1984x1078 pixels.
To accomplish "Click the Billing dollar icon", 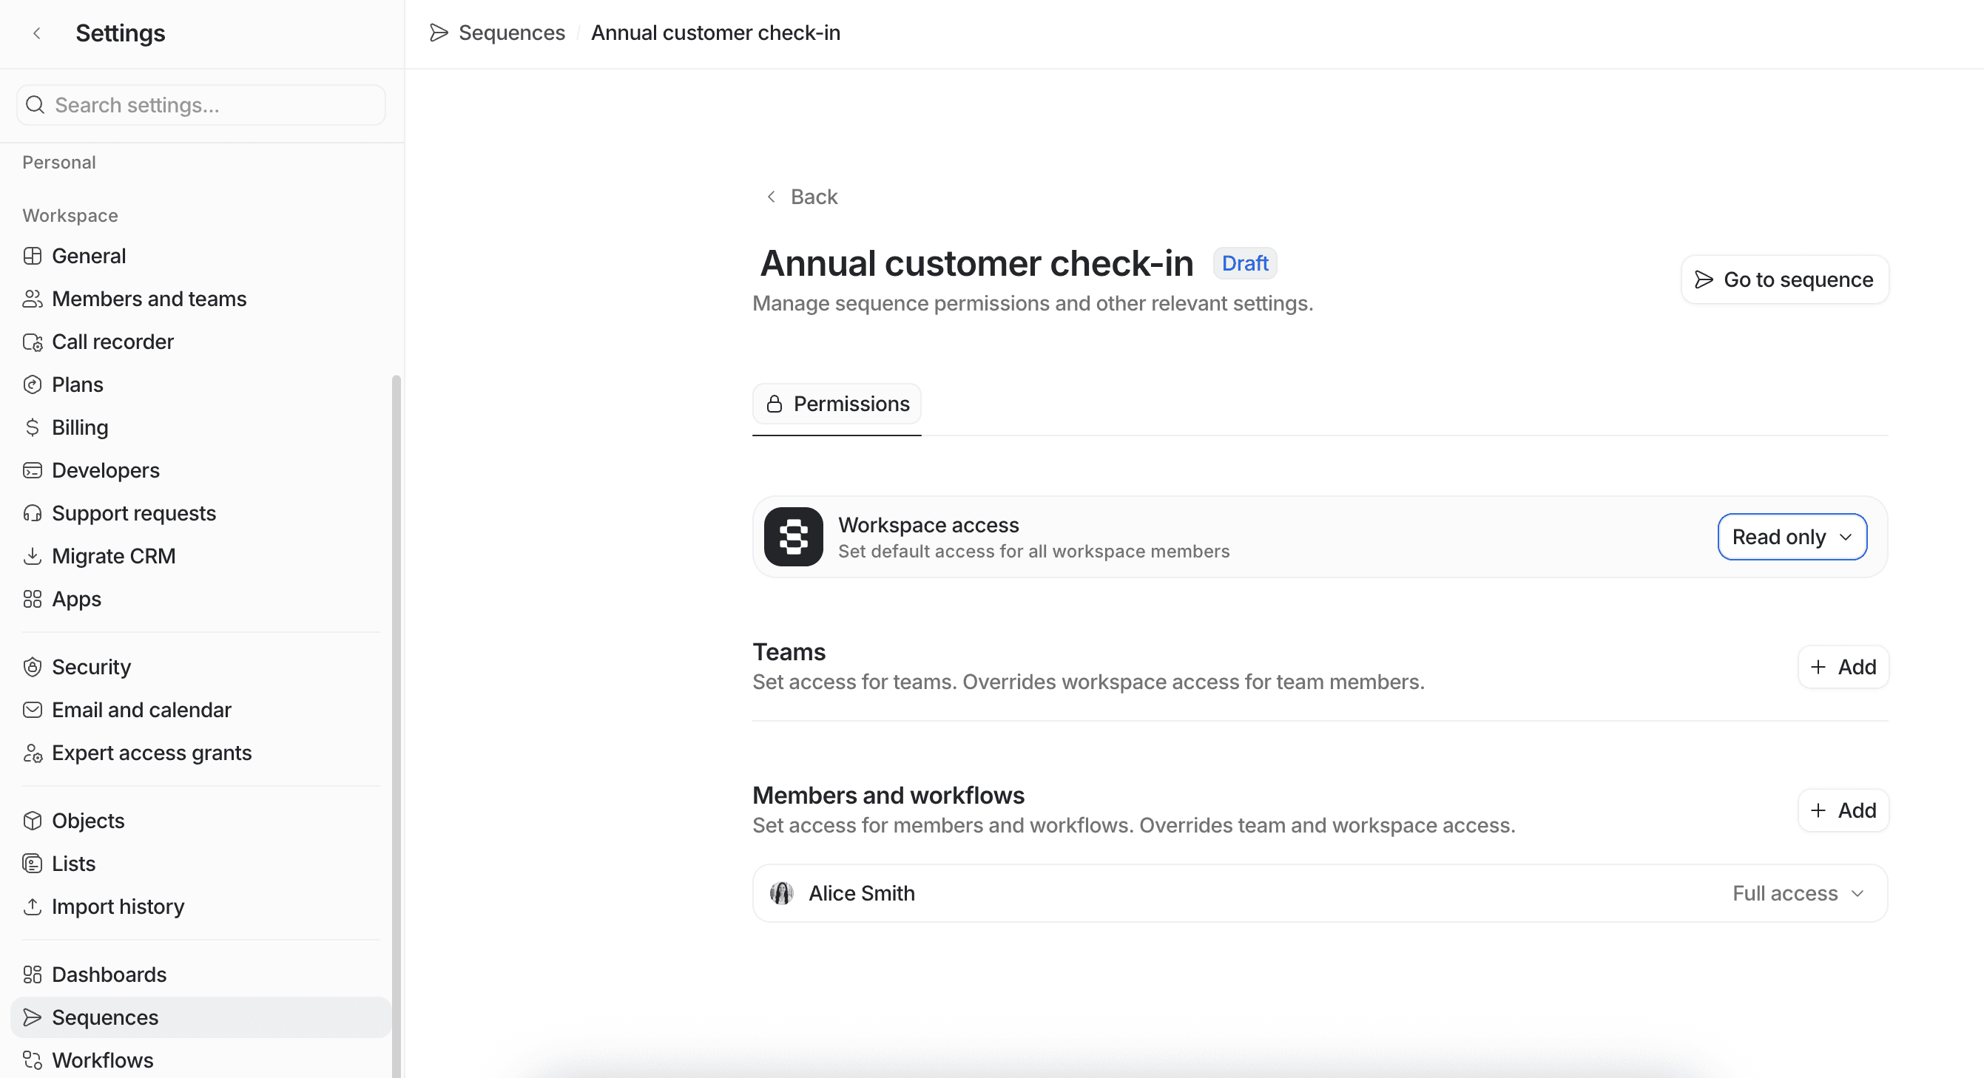I will (33, 427).
